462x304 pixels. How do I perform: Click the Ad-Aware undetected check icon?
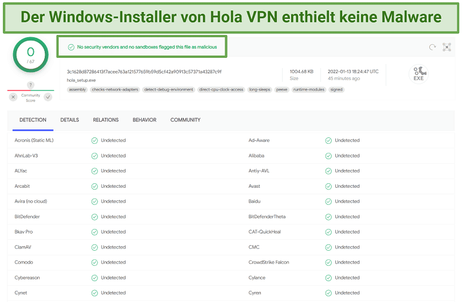pyautogui.click(x=328, y=141)
